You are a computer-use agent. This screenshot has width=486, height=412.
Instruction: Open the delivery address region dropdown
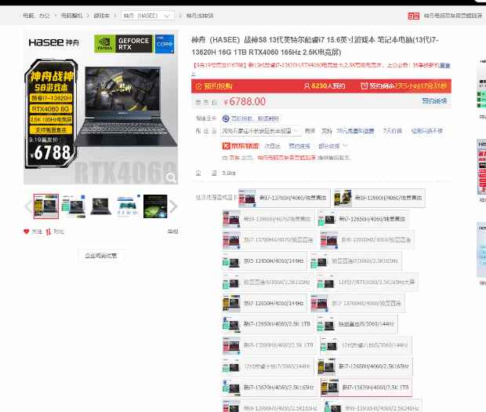click(x=257, y=131)
